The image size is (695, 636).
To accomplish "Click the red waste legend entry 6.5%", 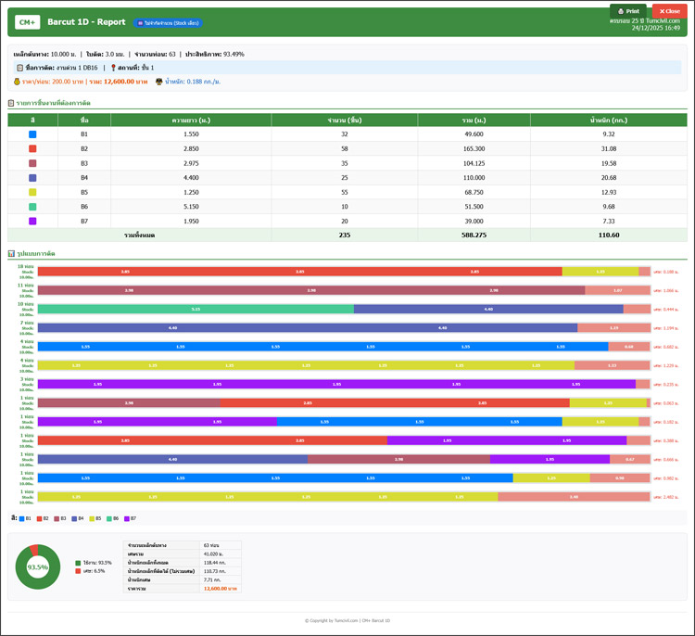I will [93, 571].
